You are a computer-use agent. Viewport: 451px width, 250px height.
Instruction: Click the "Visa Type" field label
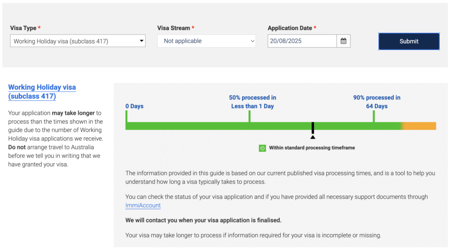pos(23,28)
